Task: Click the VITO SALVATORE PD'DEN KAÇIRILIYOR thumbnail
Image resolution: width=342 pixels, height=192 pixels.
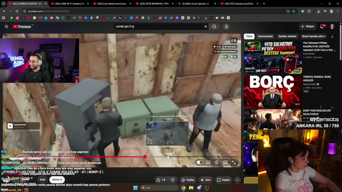Action: pos(273,57)
